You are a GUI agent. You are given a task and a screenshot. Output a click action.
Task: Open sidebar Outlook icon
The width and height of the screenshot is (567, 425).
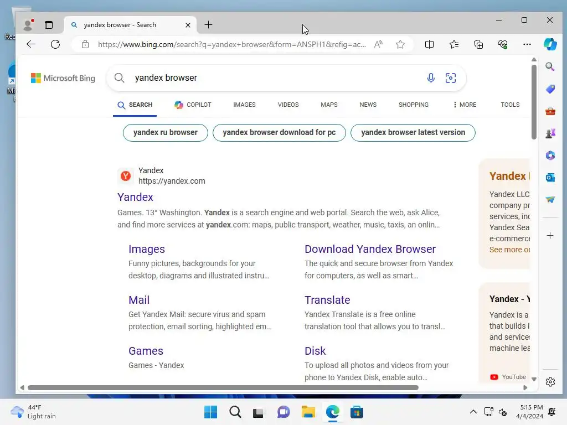pyautogui.click(x=550, y=178)
